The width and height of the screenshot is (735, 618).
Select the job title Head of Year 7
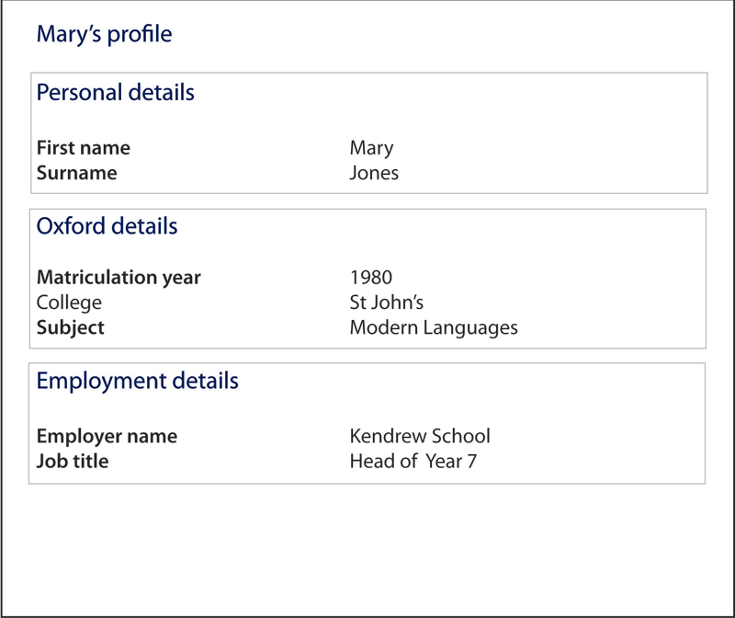413,462
